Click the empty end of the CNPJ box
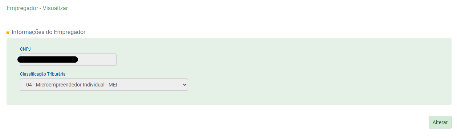The width and height of the screenshot is (457, 140). [x=97, y=60]
